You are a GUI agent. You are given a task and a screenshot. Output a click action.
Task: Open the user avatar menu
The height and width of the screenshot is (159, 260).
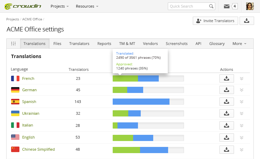[x=250, y=6]
